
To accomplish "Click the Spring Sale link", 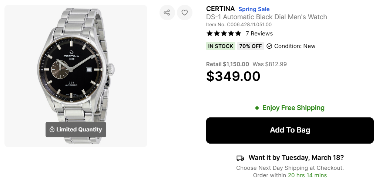I will click(x=254, y=9).
